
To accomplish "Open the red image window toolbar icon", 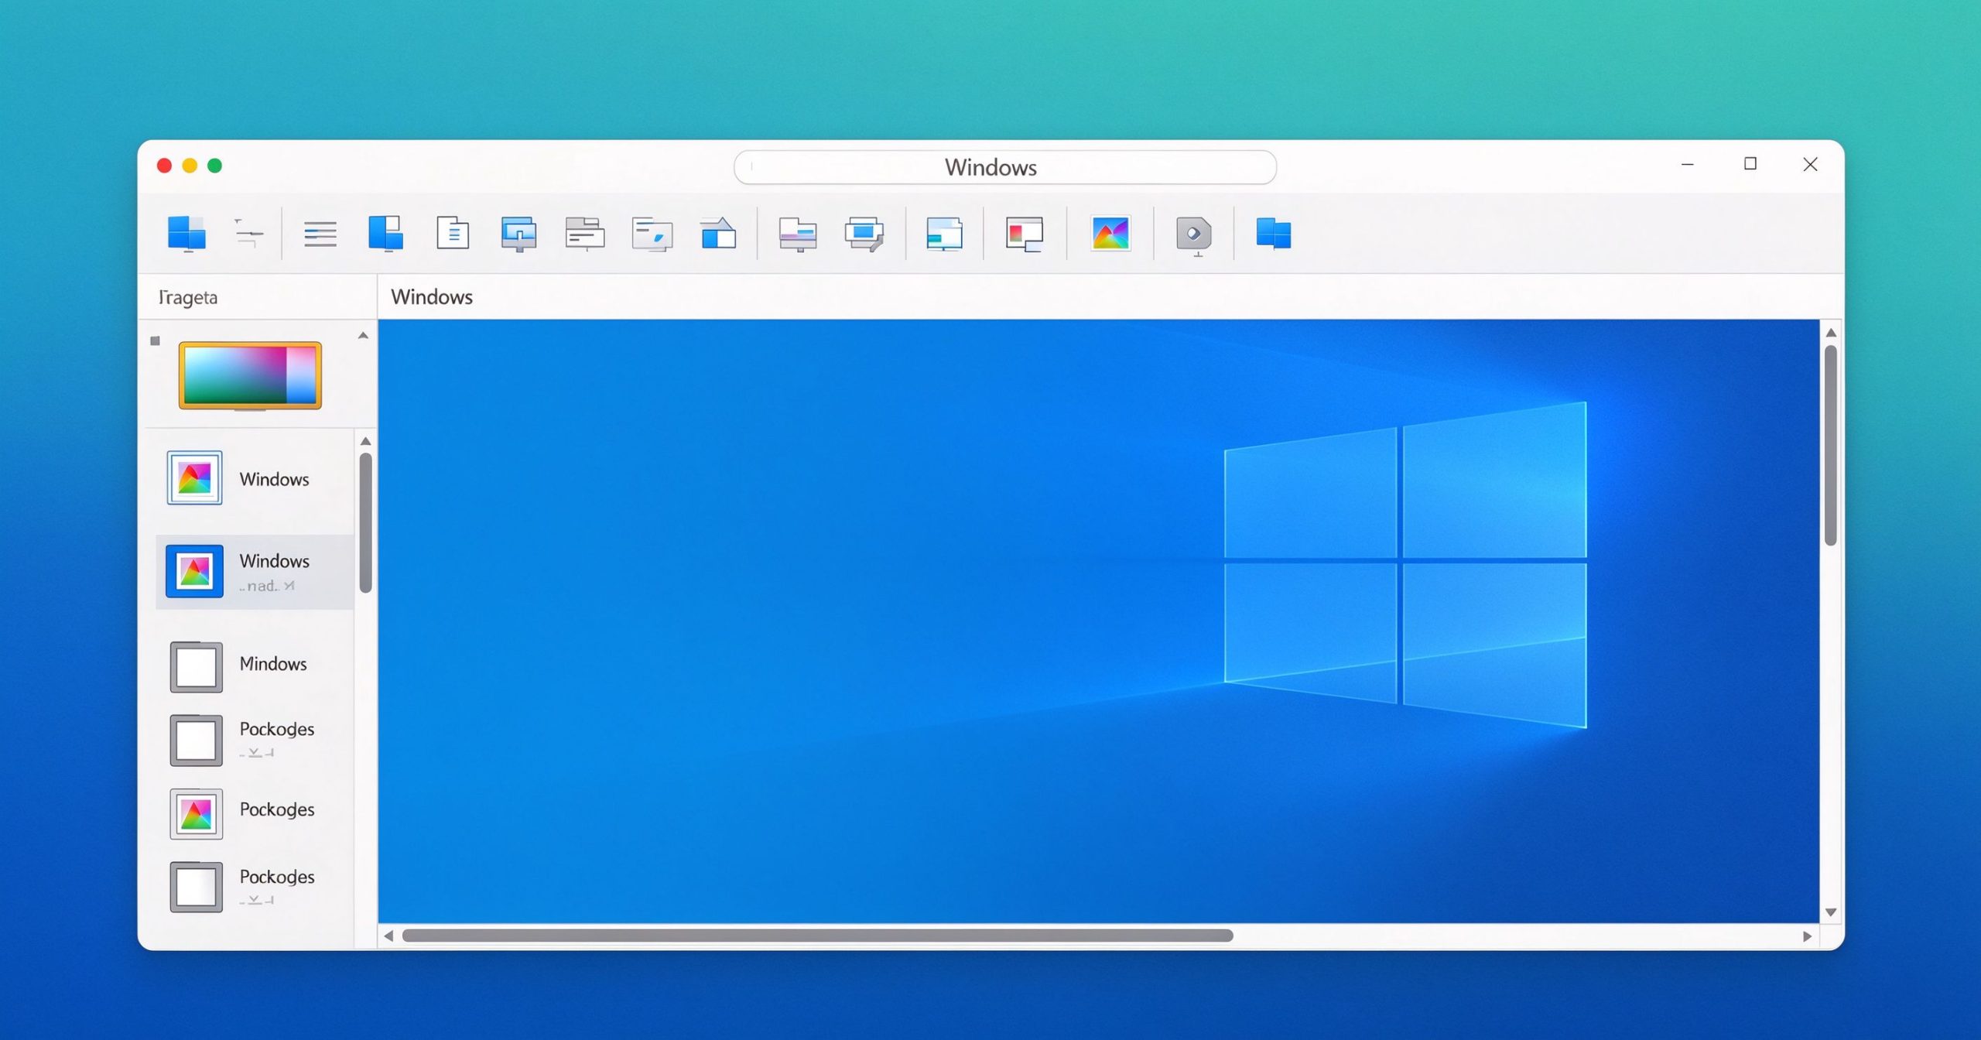I will [x=1025, y=234].
